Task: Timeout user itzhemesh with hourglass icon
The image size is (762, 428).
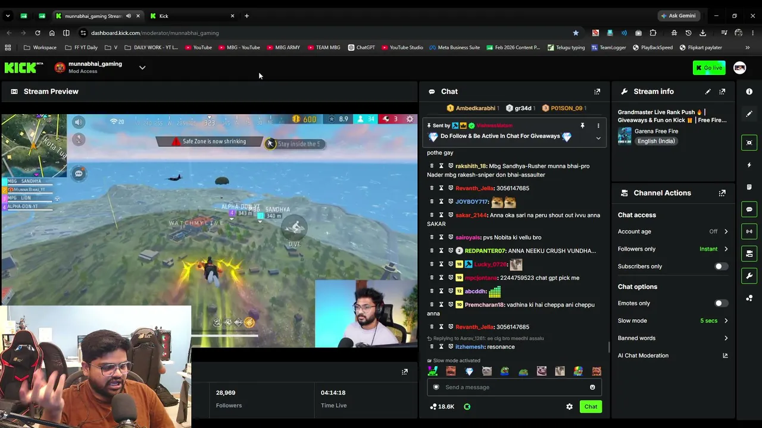Action: [441, 347]
